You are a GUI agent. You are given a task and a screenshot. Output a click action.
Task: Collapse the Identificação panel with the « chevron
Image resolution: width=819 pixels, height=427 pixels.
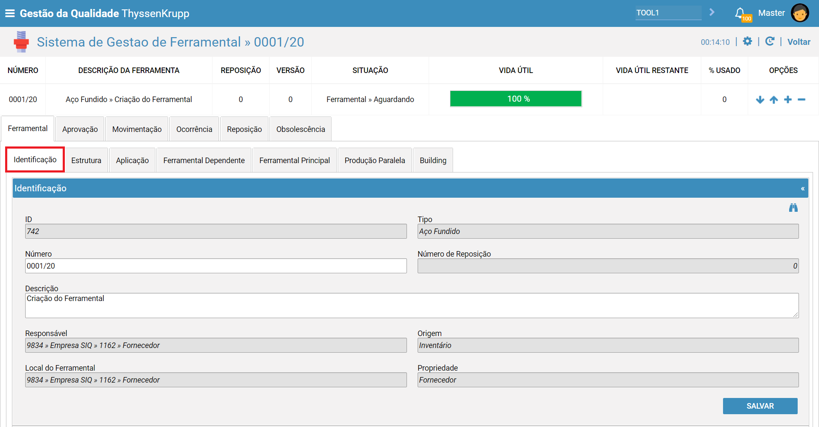tap(804, 188)
